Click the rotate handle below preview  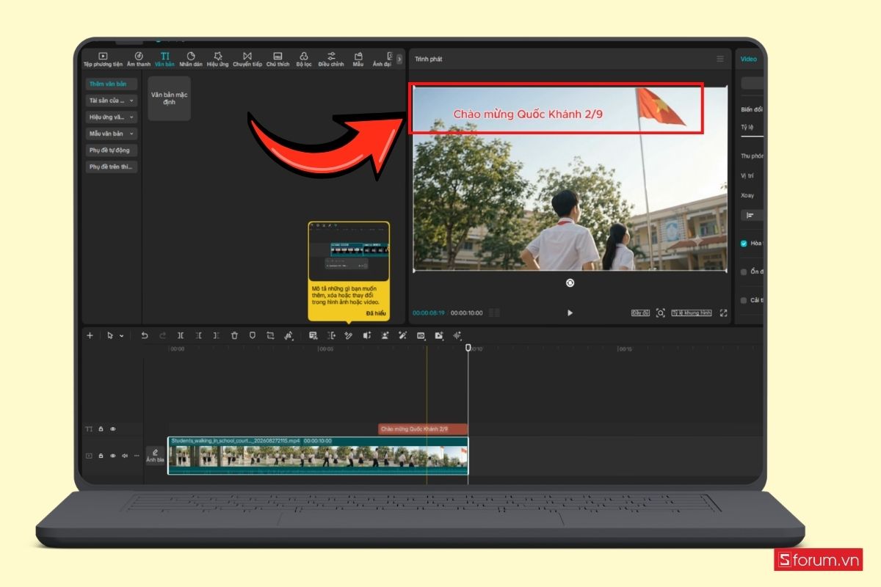(x=570, y=282)
